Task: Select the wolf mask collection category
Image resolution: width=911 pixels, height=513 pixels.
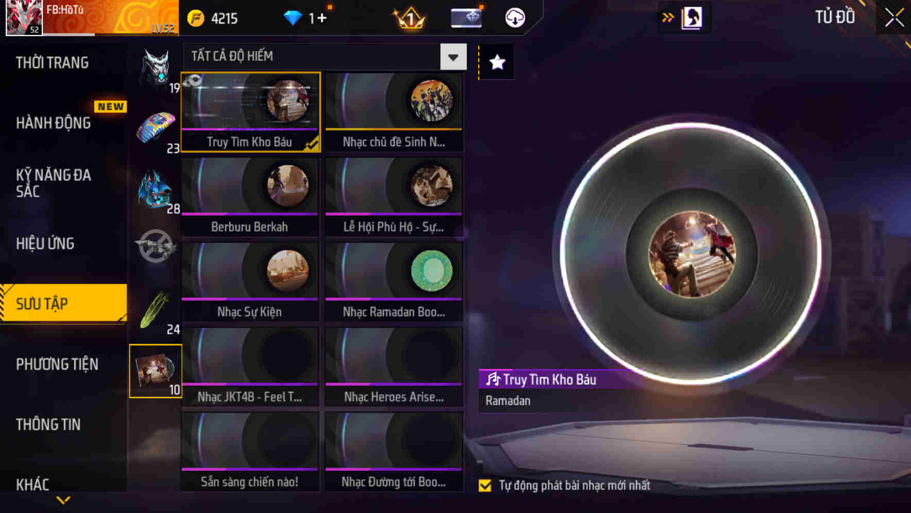Action: click(x=156, y=69)
